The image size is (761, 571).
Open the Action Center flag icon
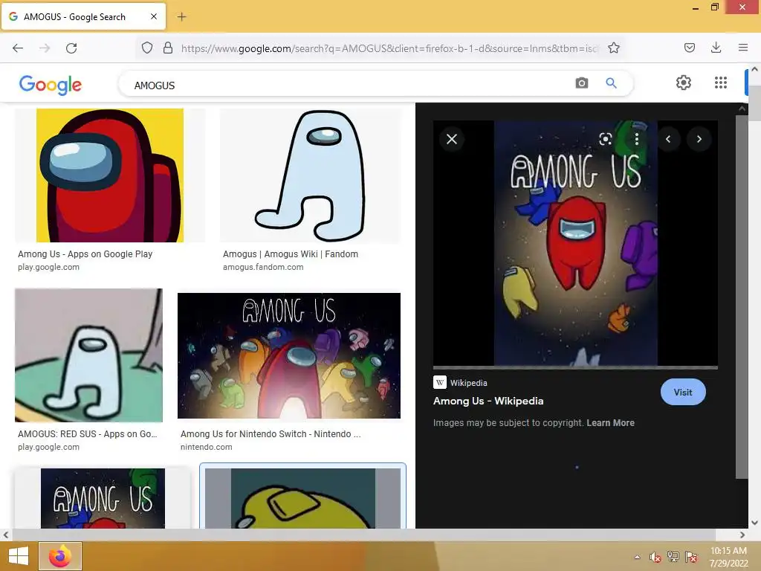(x=691, y=557)
